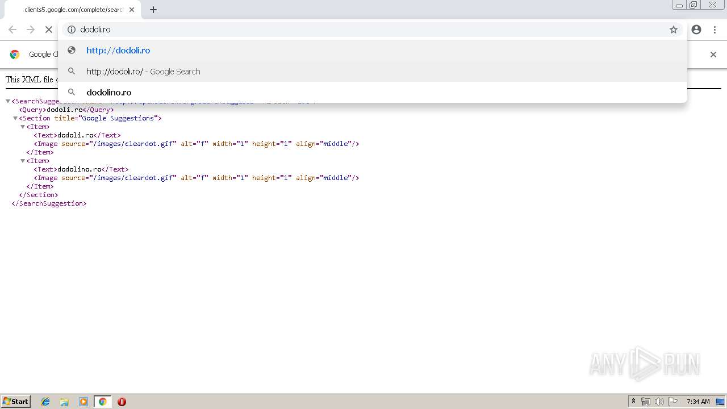Open the red Opera-style taskbar icon
Image resolution: width=727 pixels, height=409 pixels.
(122, 402)
